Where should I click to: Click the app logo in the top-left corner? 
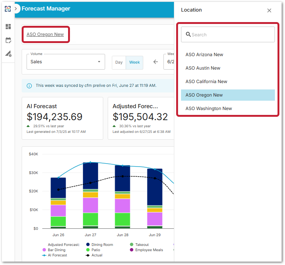(8, 9)
